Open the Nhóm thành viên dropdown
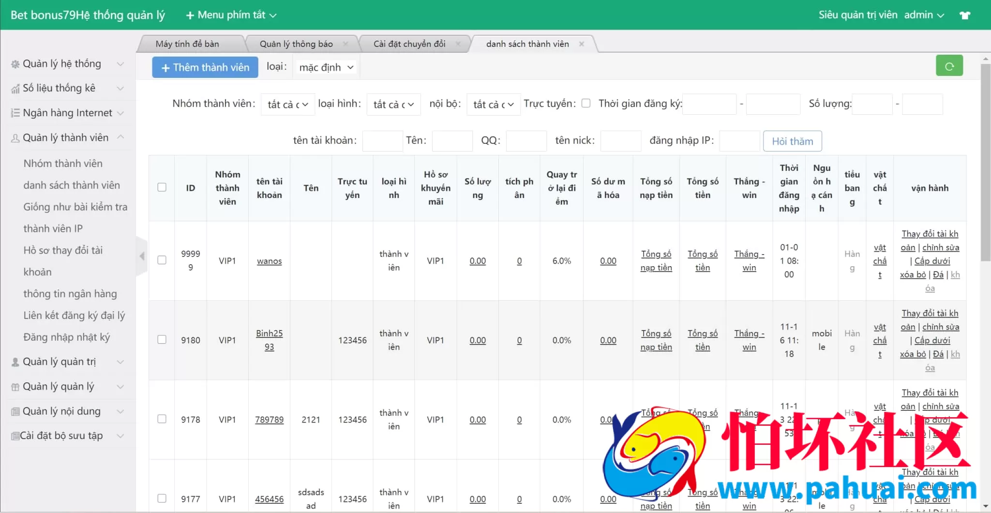The image size is (991, 513). (x=287, y=105)
